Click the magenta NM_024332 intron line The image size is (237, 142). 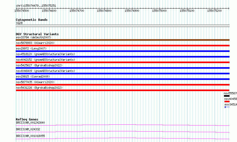[x=122, y=132]
